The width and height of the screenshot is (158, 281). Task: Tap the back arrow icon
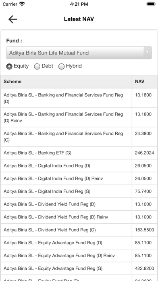coord(13,19)
